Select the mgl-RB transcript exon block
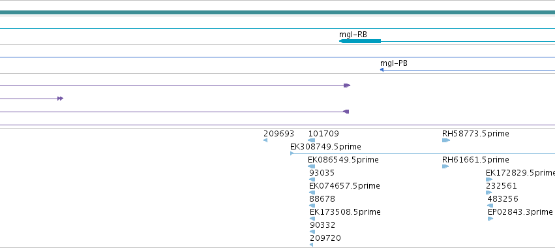 360,41
